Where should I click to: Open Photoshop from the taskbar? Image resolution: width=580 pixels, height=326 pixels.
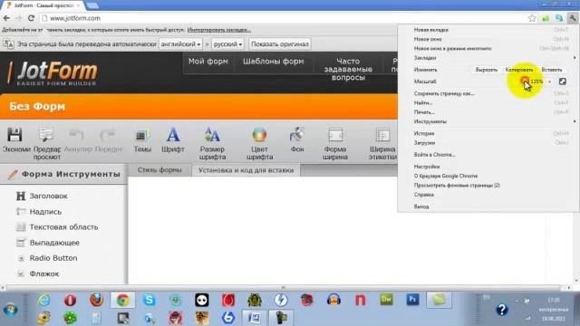[x=412, y=300]
